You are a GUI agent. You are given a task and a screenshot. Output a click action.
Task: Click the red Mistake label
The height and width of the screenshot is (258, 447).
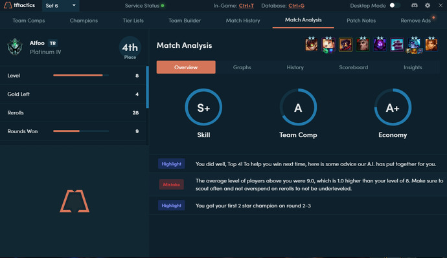pyautogui.click(x=171, y=185)
